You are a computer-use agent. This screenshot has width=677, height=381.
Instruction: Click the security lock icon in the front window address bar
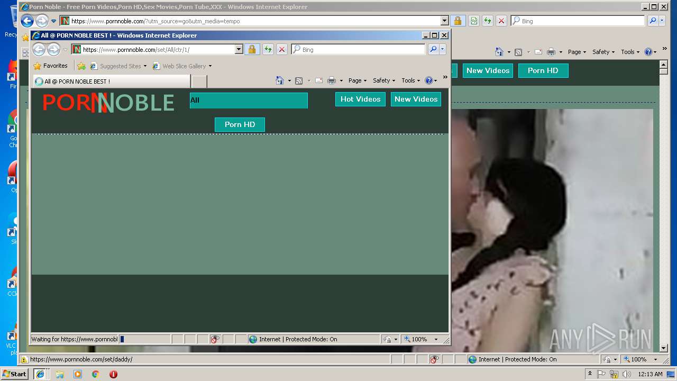[x=252, y=49]
